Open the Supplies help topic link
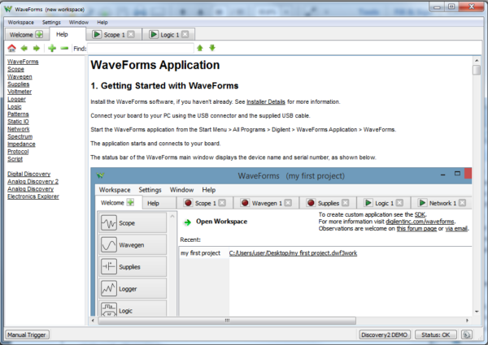488x345 pixels. (x=19, y=84)
